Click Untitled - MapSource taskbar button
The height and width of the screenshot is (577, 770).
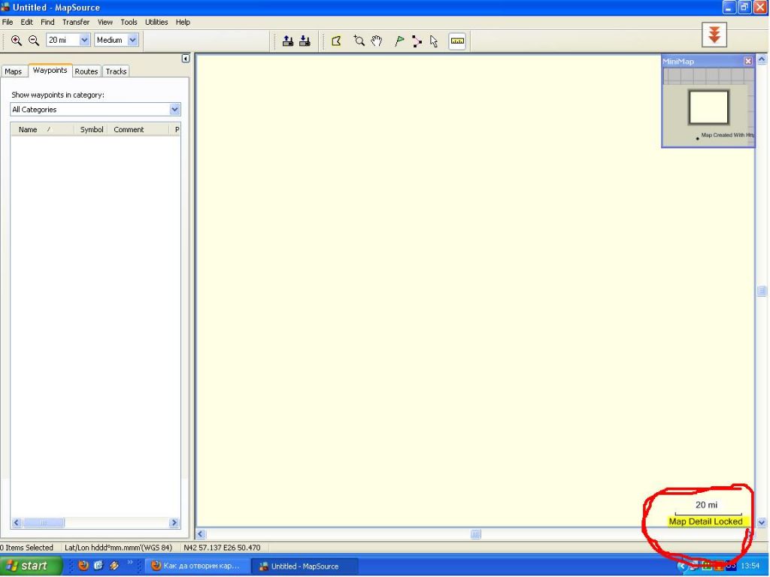[x=305, y=566]
